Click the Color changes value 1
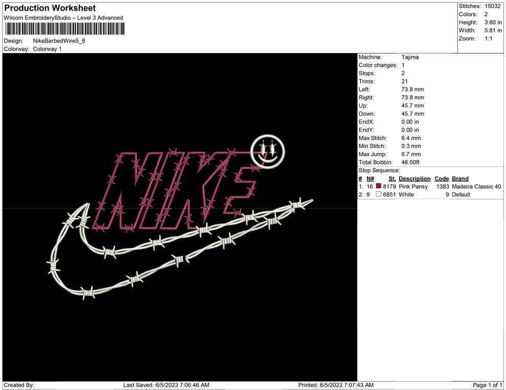 pyautogui.click(x=403, y=65)
